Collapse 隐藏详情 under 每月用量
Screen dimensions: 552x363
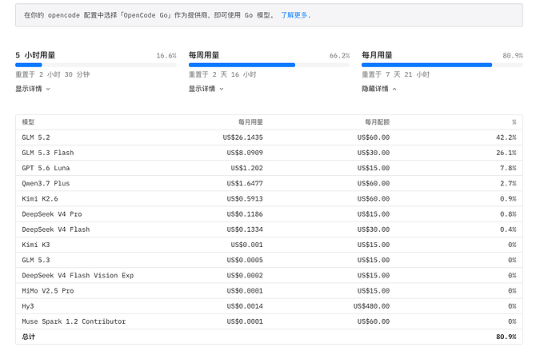[x=379, y=89]
